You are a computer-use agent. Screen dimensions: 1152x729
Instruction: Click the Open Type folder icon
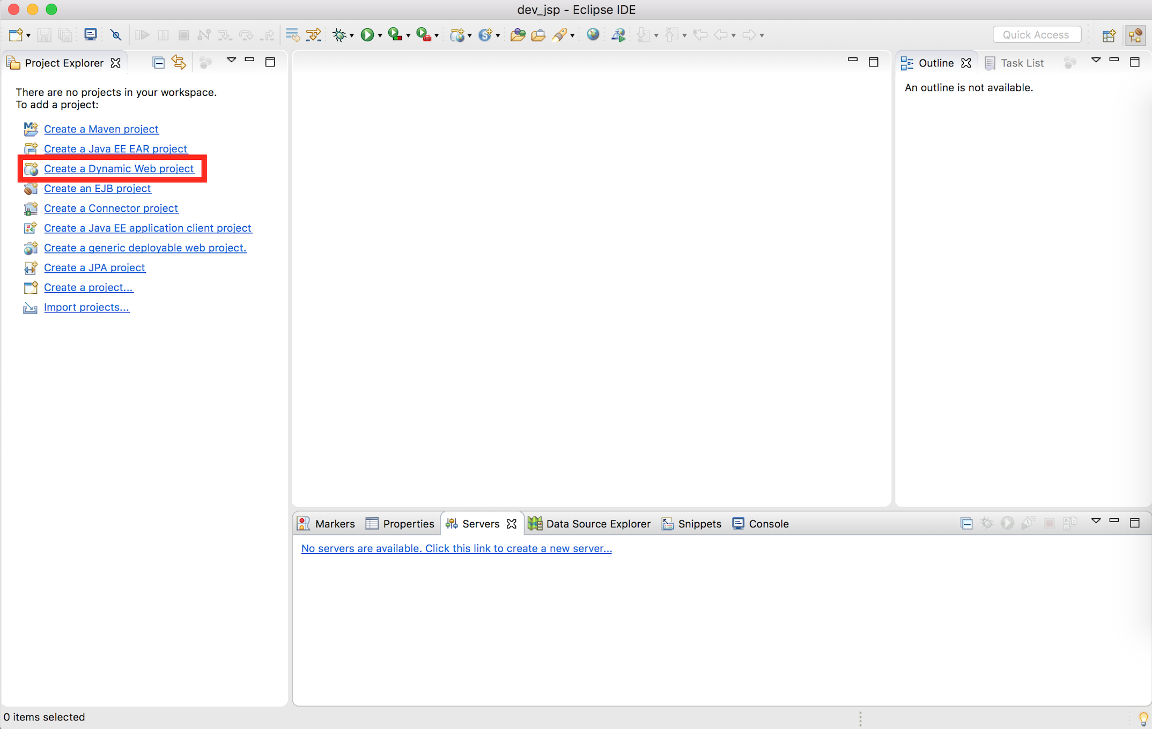(518, 35)
